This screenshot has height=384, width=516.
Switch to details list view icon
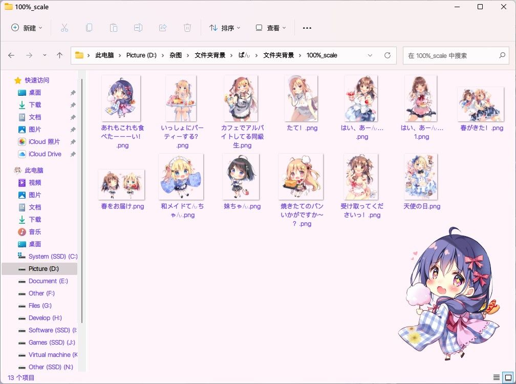click(x=496, y=377)
